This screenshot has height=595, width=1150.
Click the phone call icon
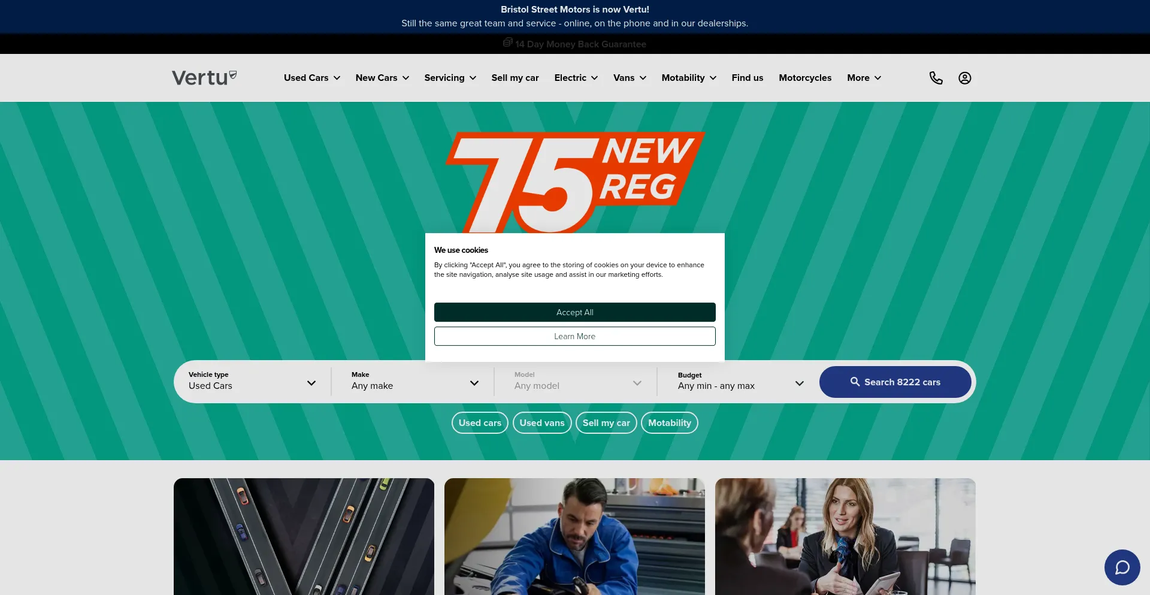click(x=936, y=78)
